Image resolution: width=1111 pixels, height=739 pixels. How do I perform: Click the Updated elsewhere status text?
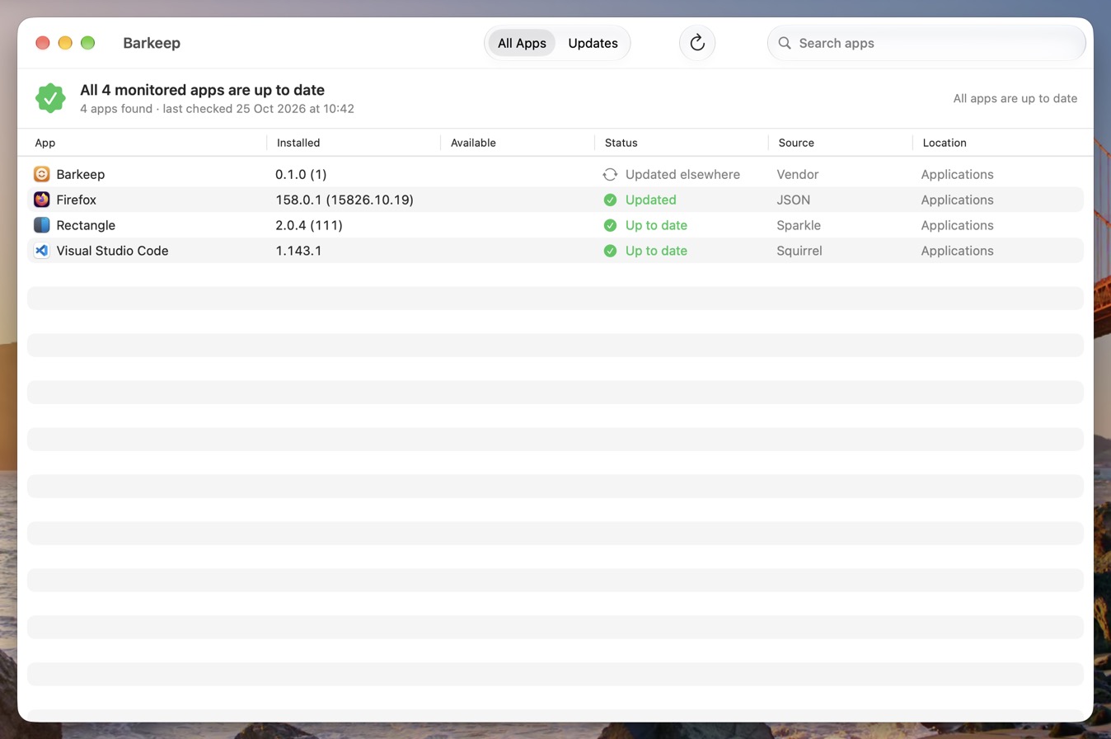[x=682, y=174]
